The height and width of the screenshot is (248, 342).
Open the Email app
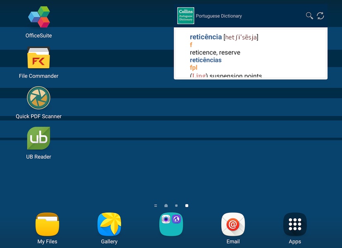tap(233, 224)
